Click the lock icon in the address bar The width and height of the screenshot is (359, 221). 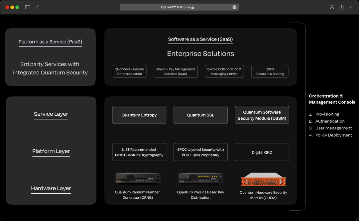(x=193, y=7)
